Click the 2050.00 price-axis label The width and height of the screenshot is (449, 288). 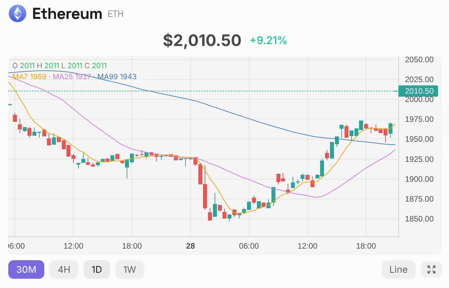(x=419, y=60)
